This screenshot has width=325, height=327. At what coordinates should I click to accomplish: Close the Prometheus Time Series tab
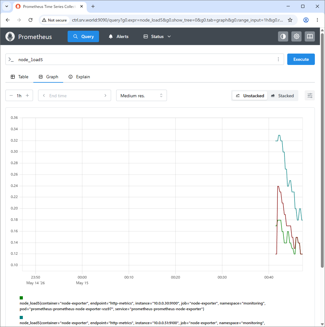point(82,6)
